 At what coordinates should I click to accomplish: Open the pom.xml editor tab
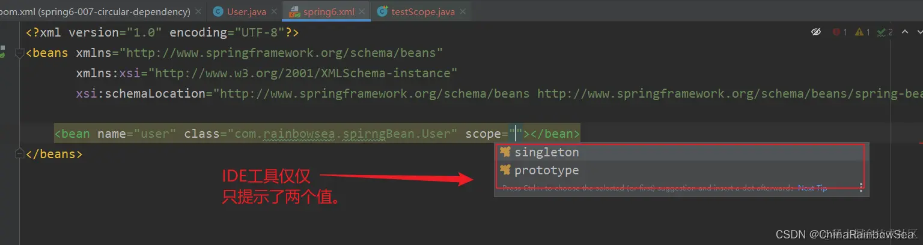click(x=95, y=11)
